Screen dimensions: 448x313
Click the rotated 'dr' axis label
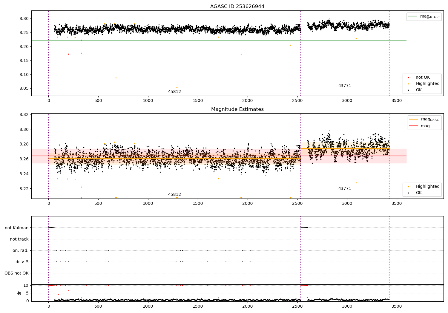tap(19, 293)
